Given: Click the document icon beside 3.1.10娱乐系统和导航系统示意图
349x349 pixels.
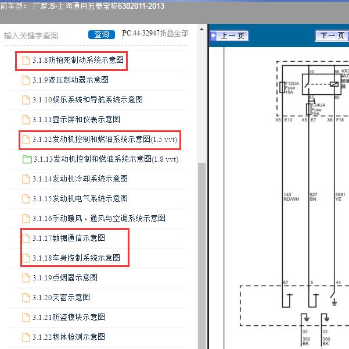Looking at the screenshot, I should (x=26, y=100).
